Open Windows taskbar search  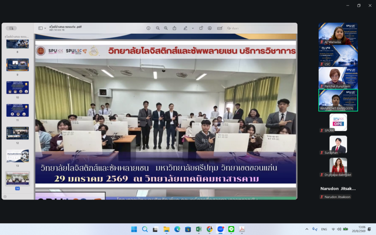[x=145, y=229]
